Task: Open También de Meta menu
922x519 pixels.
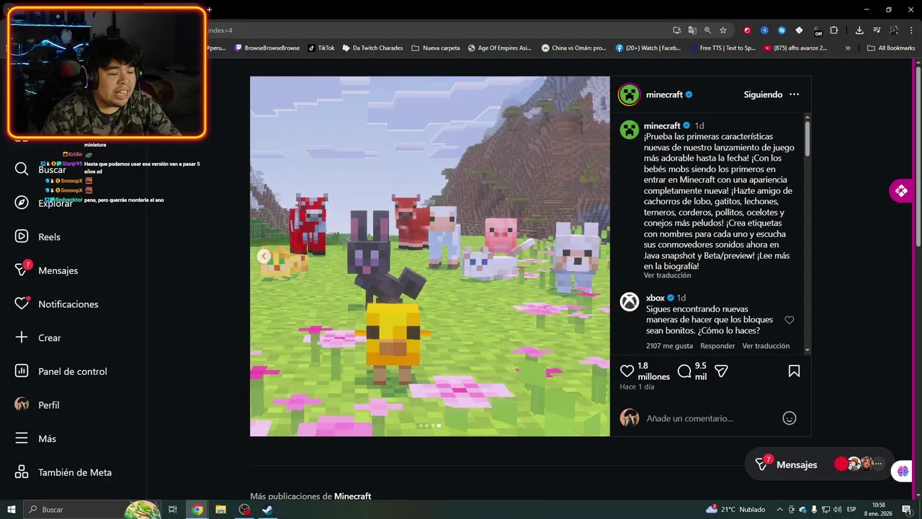Action: pyautogui.click(x=64, y=472)
